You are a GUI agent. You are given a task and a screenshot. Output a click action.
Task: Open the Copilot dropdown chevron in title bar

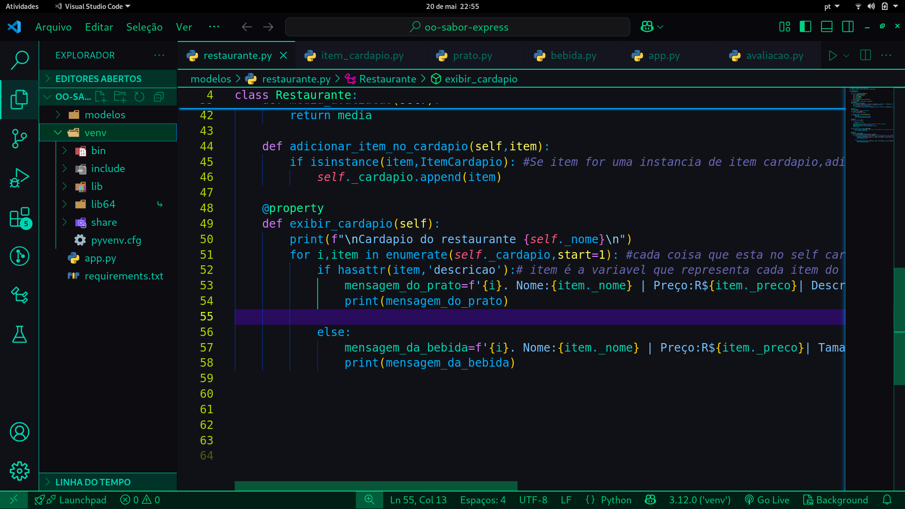click(660, 27)
